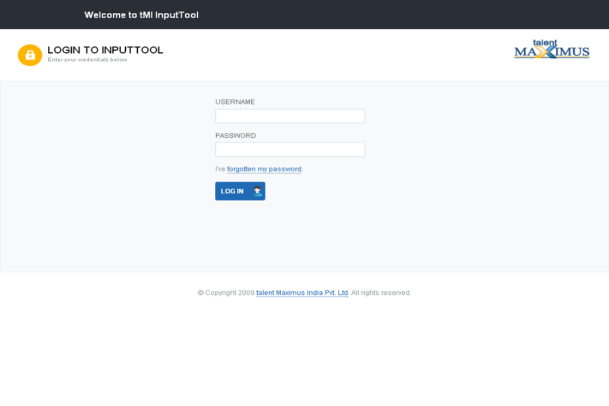Click the All rights reserved text
Screen dimensions: 609x406
click(381, 293)
